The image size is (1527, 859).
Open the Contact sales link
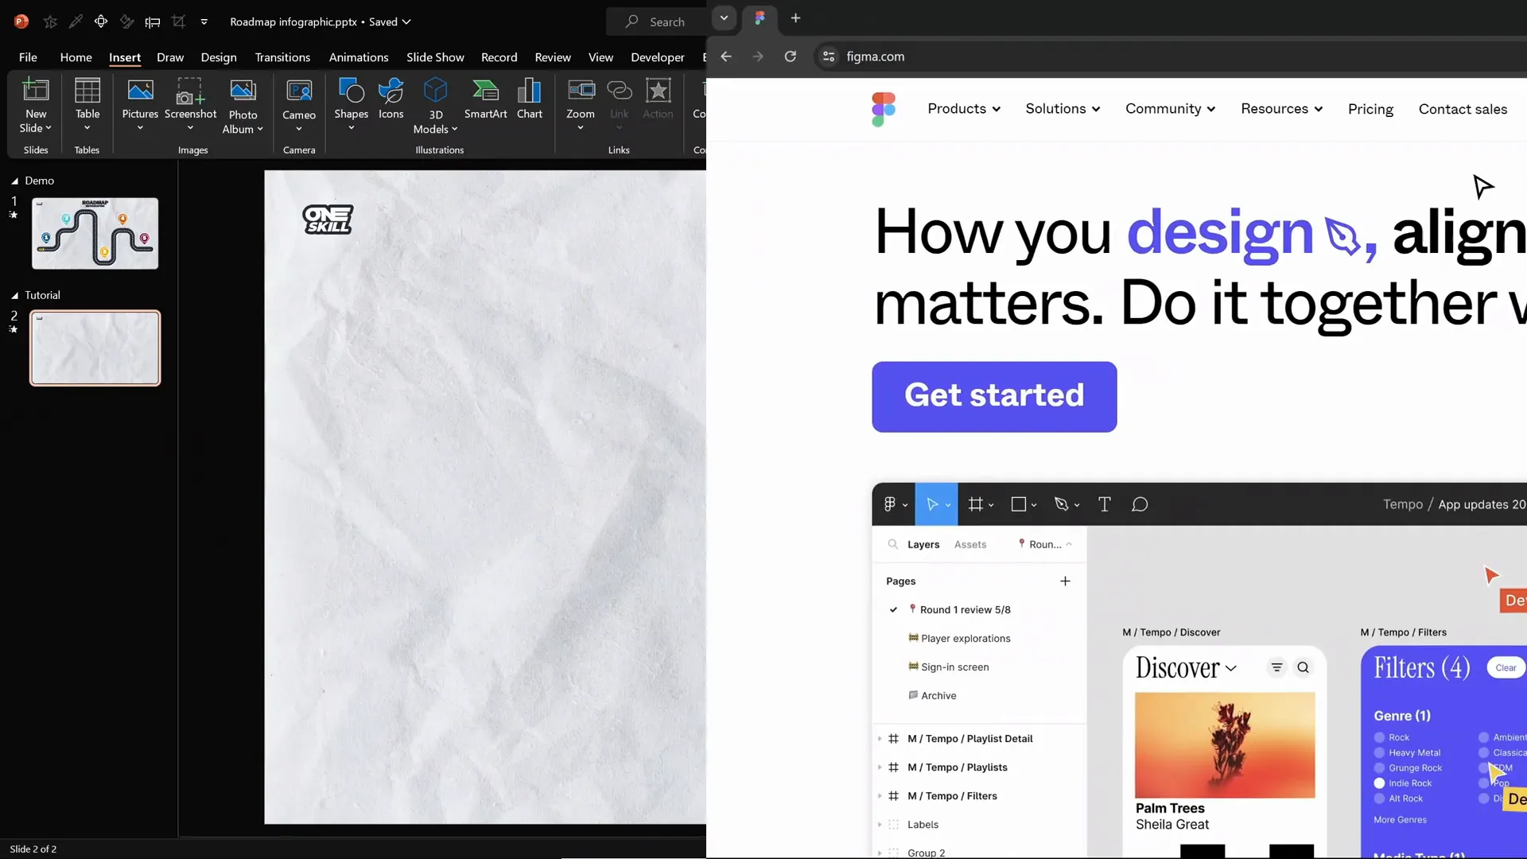[1463, 109]
